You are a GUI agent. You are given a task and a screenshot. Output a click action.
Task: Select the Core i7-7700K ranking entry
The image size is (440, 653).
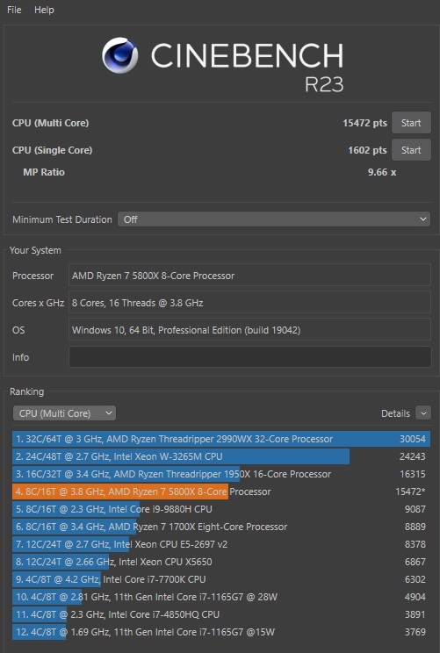tap(221, 579)
